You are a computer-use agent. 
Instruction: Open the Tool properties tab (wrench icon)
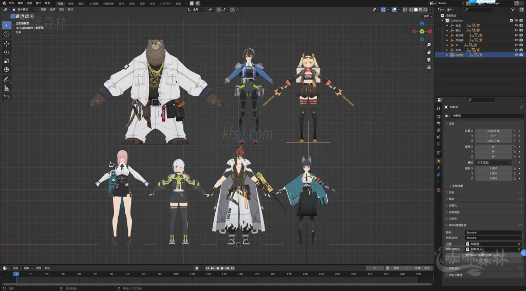pos(439,108)
